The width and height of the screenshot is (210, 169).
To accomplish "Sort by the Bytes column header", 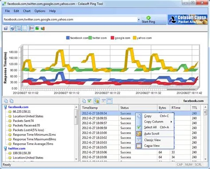I will (x=163, y=108).
